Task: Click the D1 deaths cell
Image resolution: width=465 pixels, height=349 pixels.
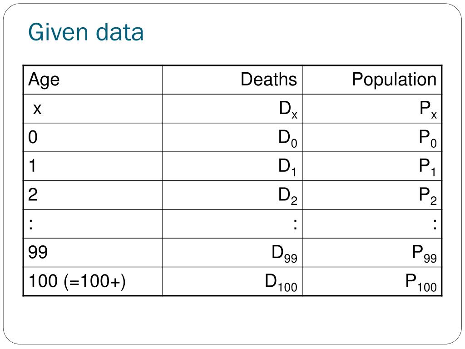Action: pos(232,166)
